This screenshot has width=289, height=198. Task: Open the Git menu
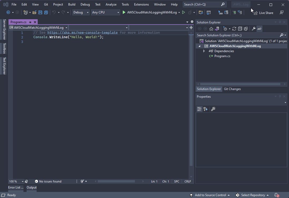(x=46, y=4)
